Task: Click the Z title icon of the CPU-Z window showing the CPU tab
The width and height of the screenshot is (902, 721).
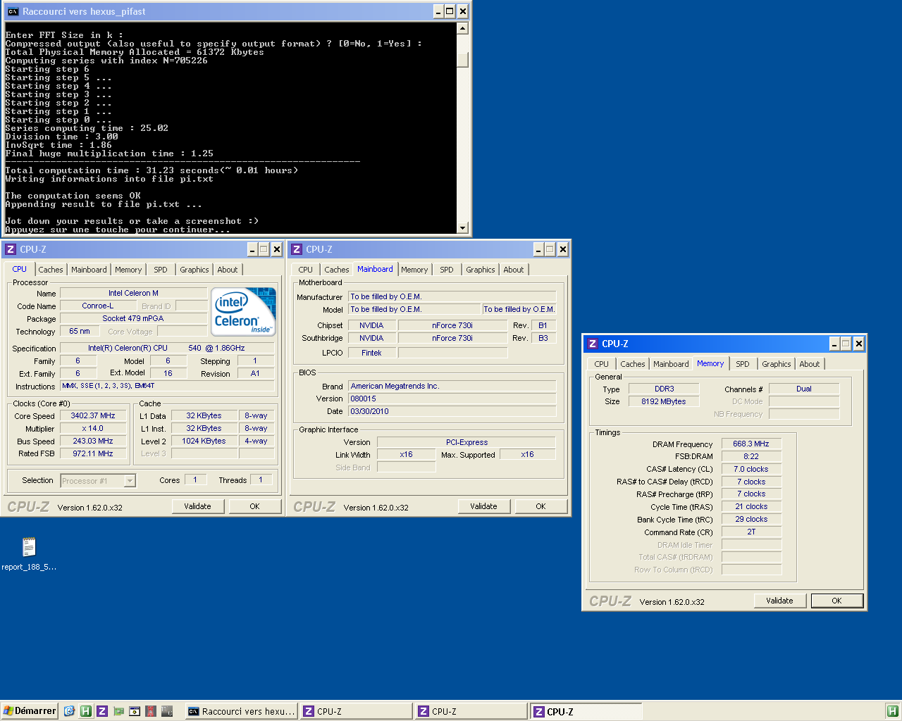Action: [x=11, y=249]
